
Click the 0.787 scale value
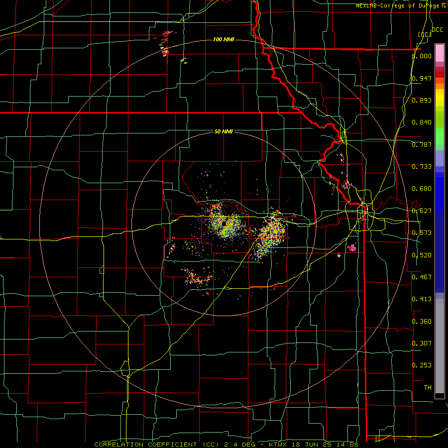(x=422, y=144)
